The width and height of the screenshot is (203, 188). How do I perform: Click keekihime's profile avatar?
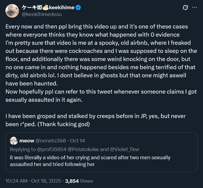12,11
